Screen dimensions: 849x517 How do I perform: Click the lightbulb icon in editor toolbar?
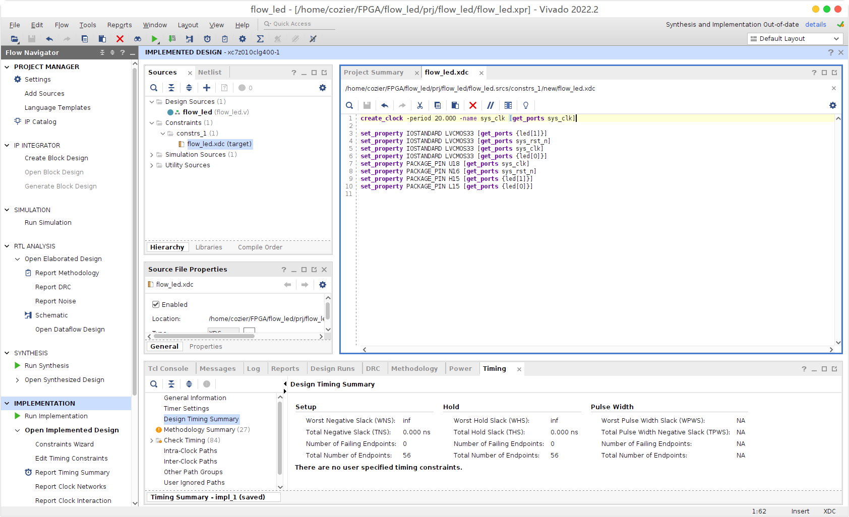pos(526,105)
